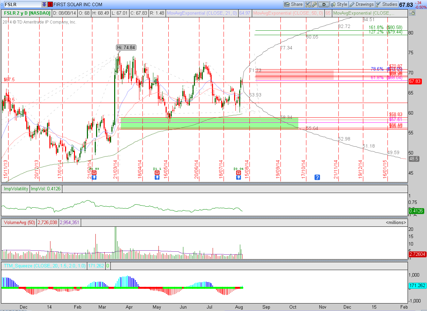Image resolution: width=427 pixels, height=311 pixels.
Task: Click the 2,954,351 volume value
Action: point(70,223)
